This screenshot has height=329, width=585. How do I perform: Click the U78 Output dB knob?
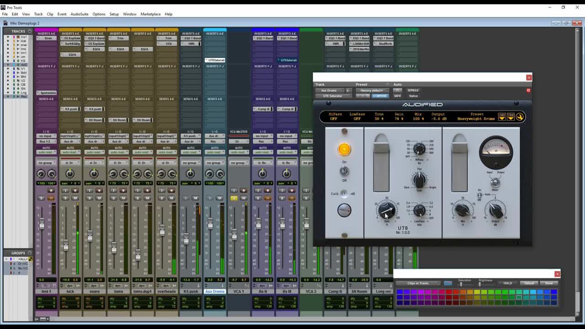[495, 211]
